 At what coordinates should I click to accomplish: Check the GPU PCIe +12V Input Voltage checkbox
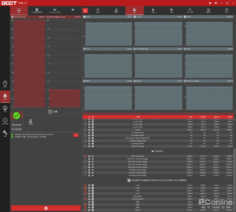point(85,159)
